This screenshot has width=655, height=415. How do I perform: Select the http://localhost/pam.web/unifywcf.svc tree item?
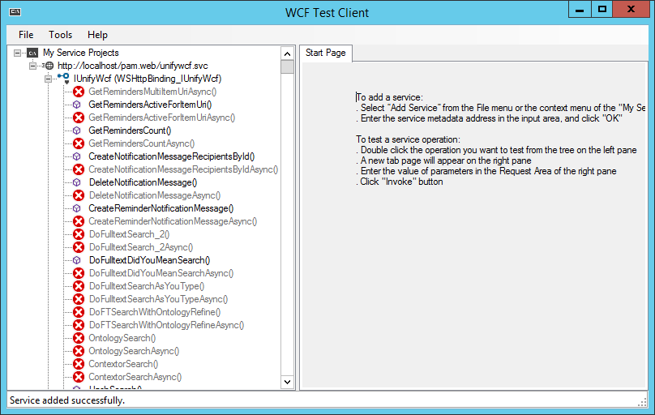[132, 66]
